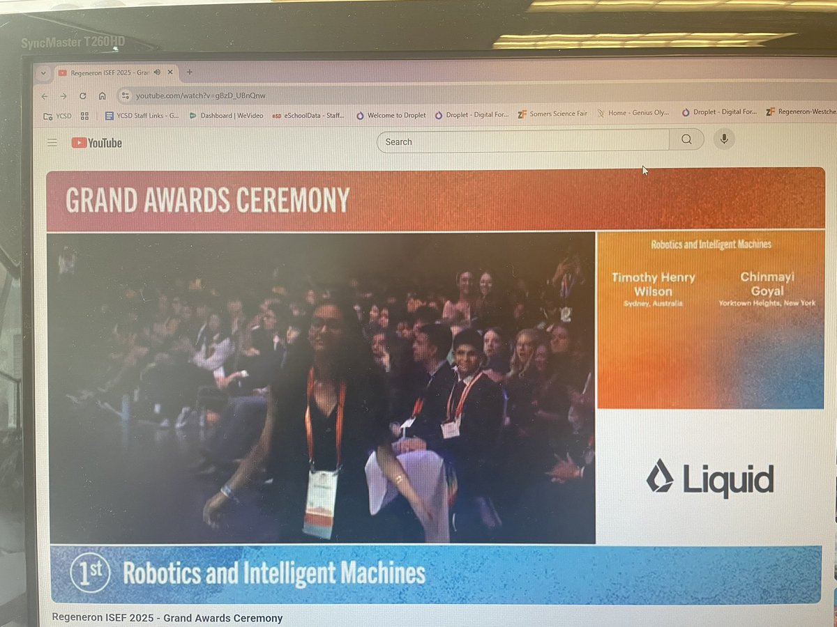Go back with the browser back arrow
The width and height of the screenshot is (837, 627).
[45, 96]
